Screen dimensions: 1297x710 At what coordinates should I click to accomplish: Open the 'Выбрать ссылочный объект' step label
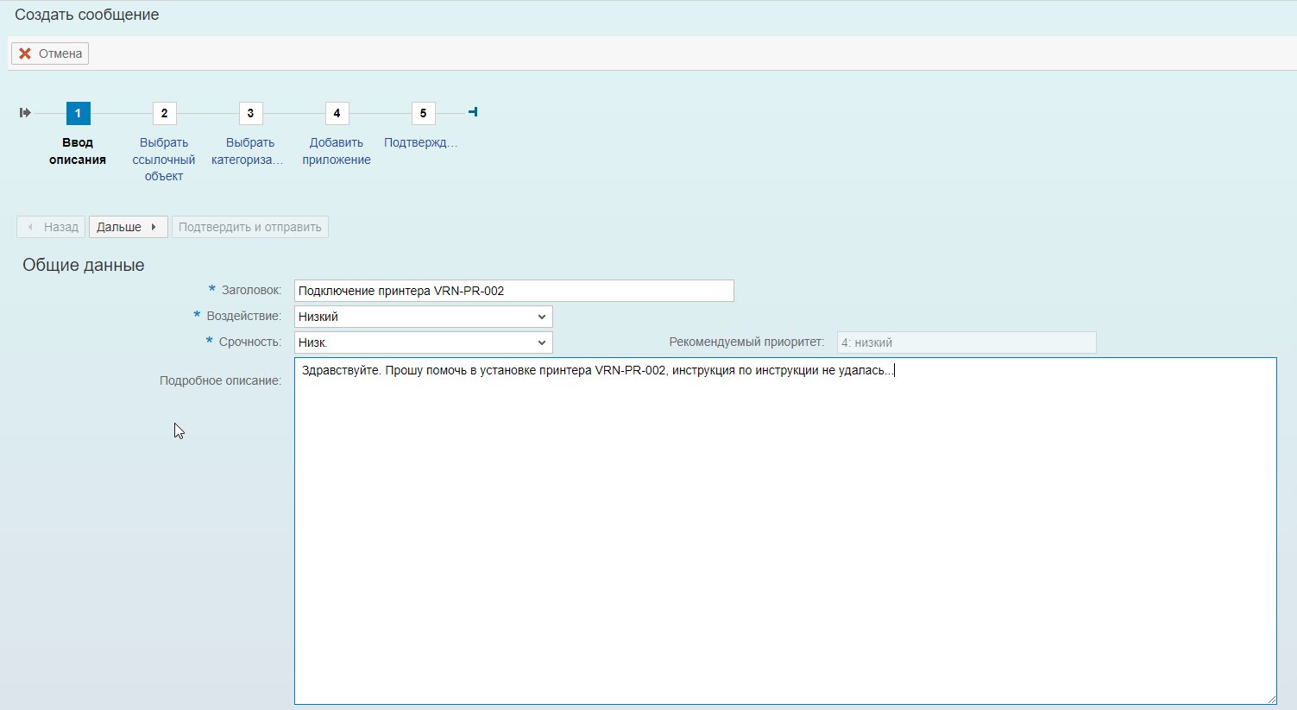164,160
